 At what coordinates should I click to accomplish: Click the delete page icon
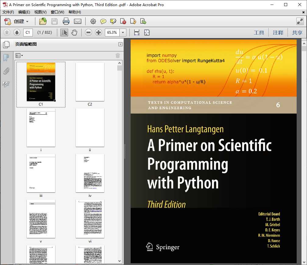[123, 21]
